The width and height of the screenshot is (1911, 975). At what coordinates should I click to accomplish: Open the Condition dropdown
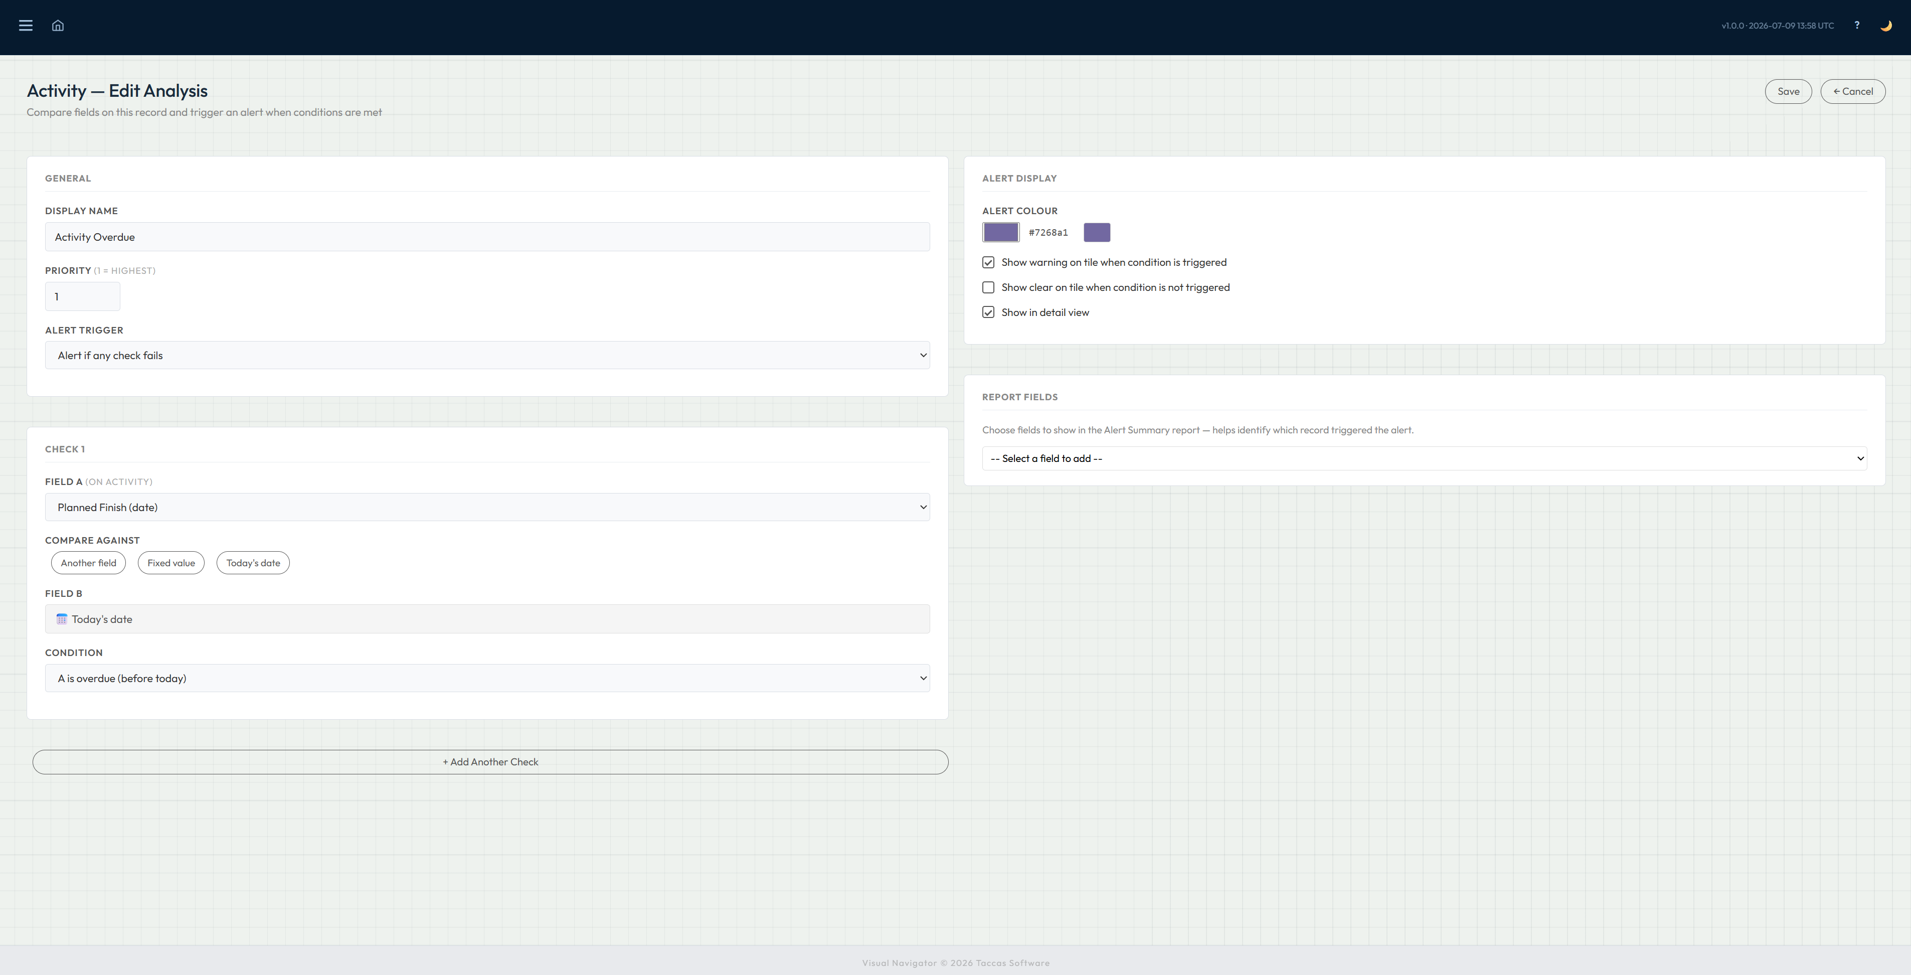pos(487,678)
